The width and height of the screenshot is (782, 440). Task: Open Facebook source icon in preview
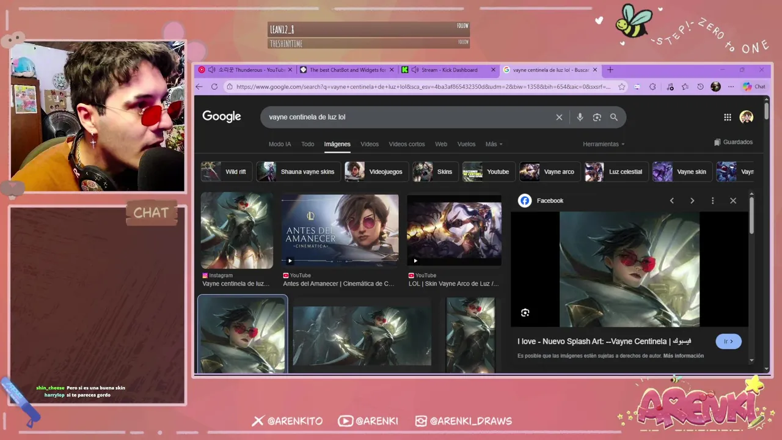525,200
